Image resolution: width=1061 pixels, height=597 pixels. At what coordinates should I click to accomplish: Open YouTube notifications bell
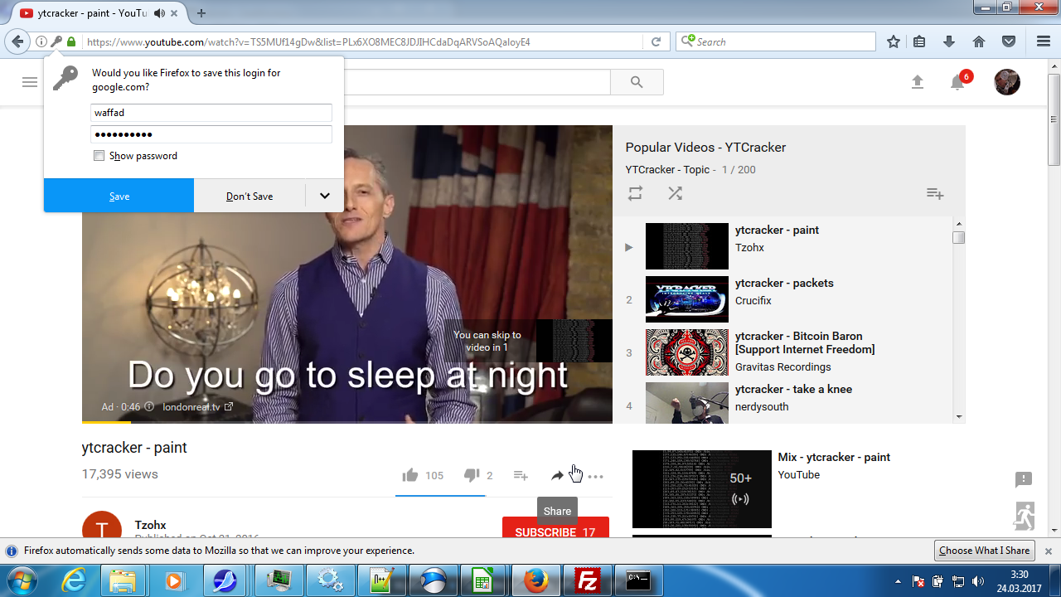tap(957, 82)
